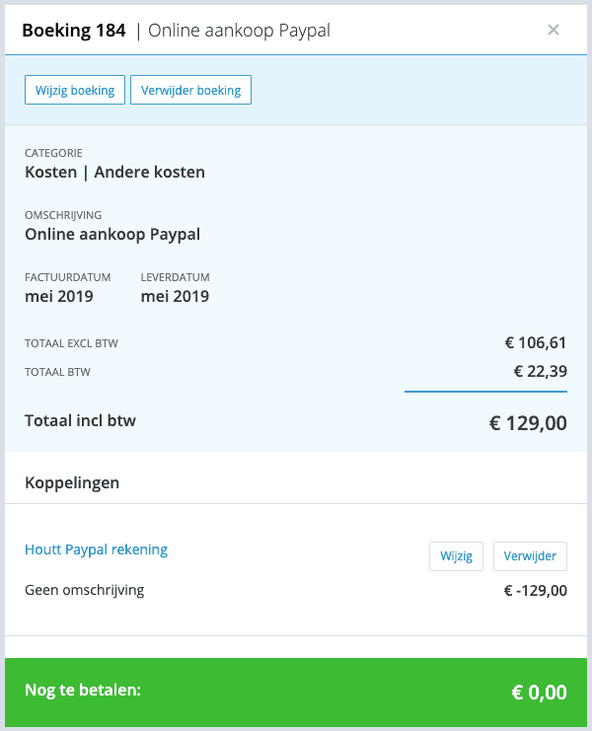Click the Verwijder boeking button
Screen dimensions: 592x731
(190, 90)
